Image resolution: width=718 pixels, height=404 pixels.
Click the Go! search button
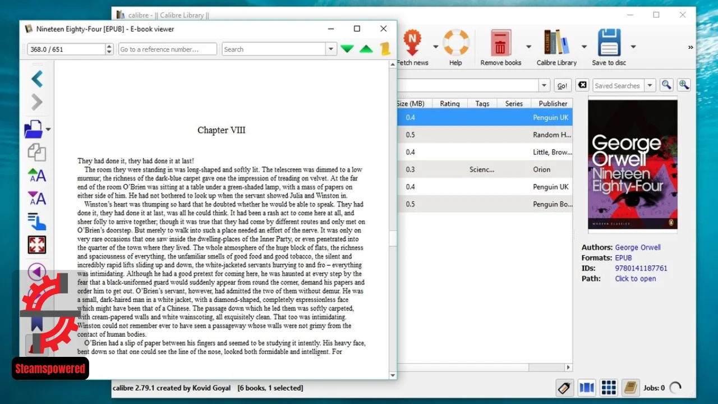(563, 85)
